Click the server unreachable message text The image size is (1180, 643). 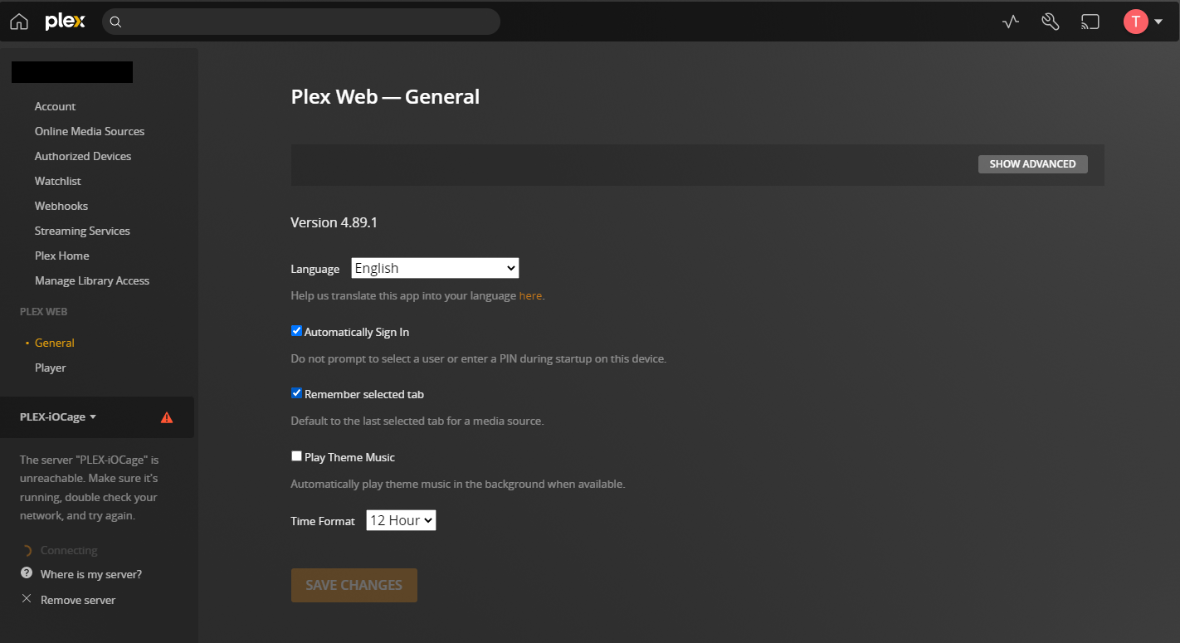coord(89,488)
